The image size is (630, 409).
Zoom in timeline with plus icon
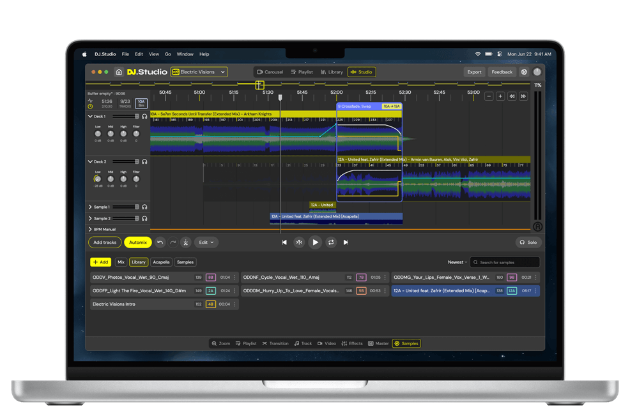(500, 96)
